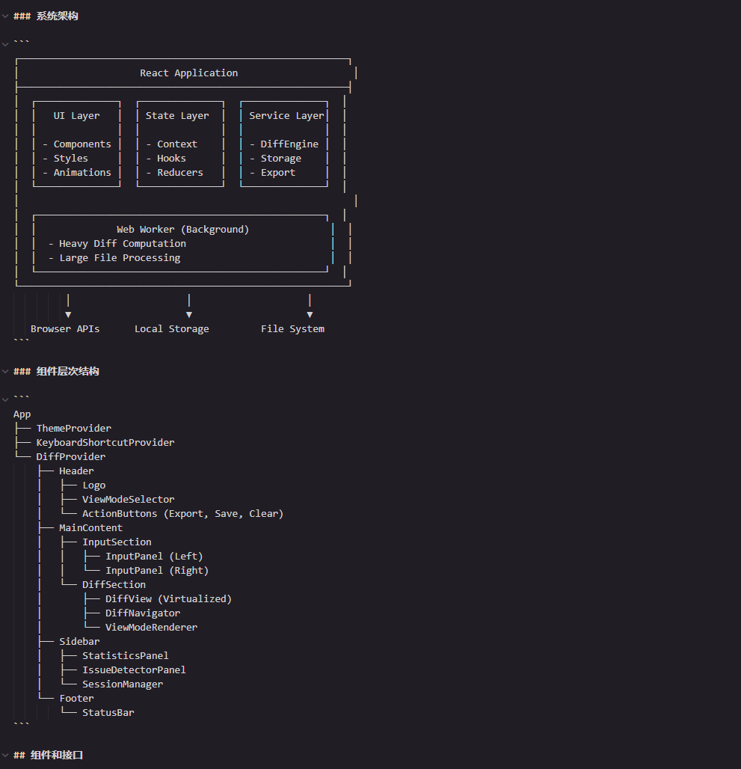Click the Context entry in State Layer
The width and height of the screenshot is (741, 769).
(177, 144)
